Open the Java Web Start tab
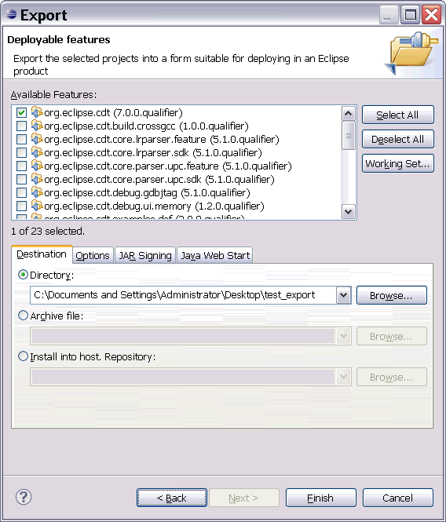Viewport: 446px width, 522px height. (215, 255)
